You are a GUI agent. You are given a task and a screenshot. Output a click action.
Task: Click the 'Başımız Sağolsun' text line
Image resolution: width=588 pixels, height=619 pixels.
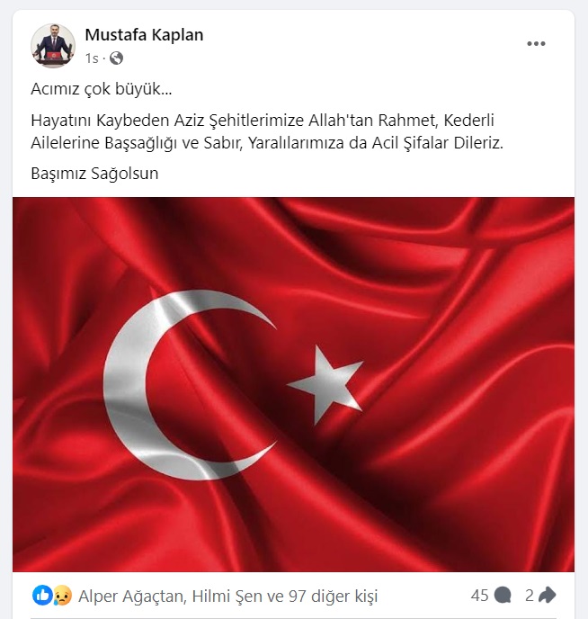click(x=94, y=174)
